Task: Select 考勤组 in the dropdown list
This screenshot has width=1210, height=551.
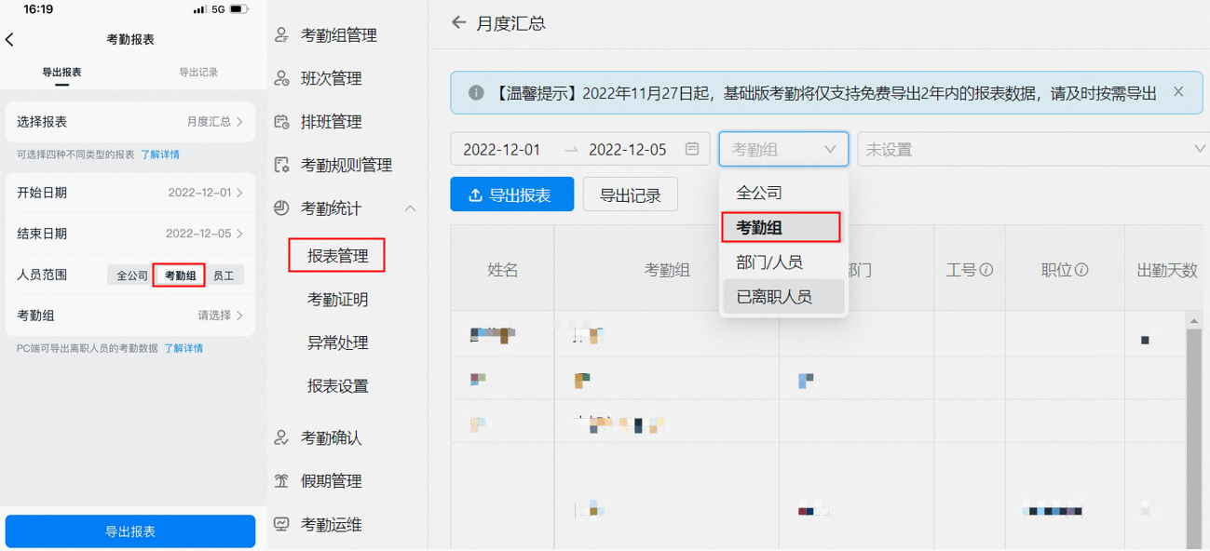Action: tap(782, 227)
